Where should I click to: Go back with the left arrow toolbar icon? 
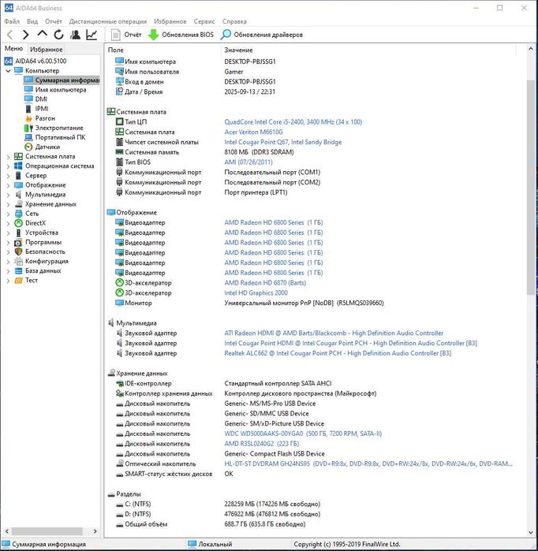[x=10, y=35]
